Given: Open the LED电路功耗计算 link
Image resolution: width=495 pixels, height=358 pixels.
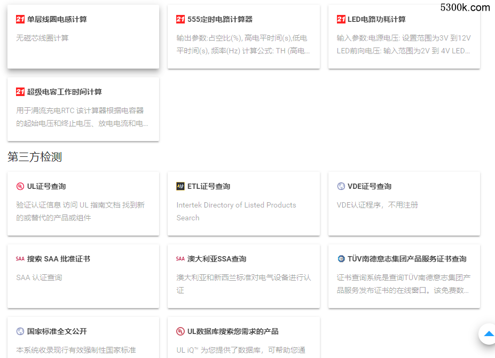Looking at the screenshot, I should (x=376, y=19).
